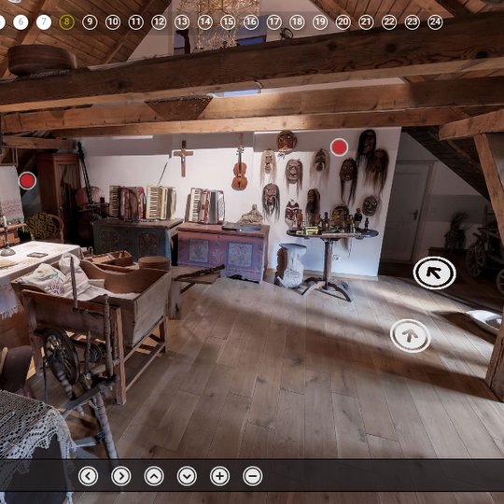This screenshot has width=504, height=504.
Task: Tilt the panorama view down
Action: [187, 476]
